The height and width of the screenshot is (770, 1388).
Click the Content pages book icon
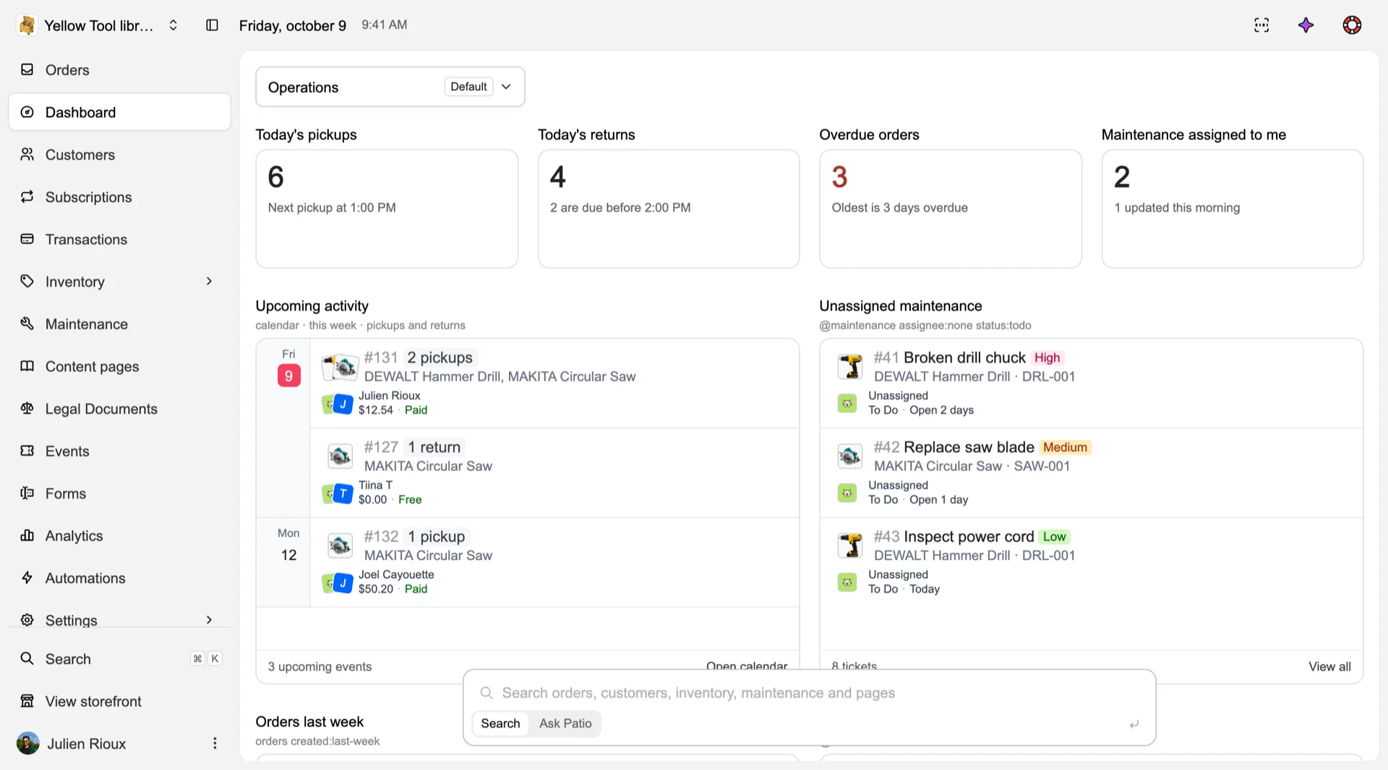27,365
